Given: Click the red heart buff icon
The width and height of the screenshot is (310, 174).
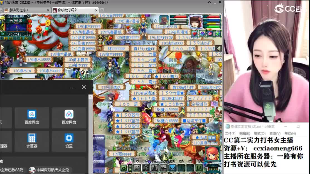Looking at the screenshot, I should tap(195, 34).
